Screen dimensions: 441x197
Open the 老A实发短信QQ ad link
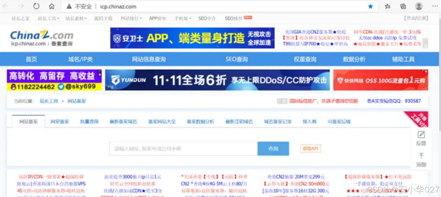394,101
